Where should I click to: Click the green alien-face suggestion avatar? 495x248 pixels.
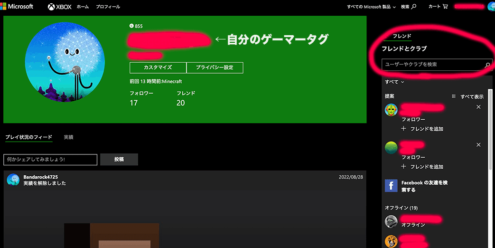[x=391, y=110]
